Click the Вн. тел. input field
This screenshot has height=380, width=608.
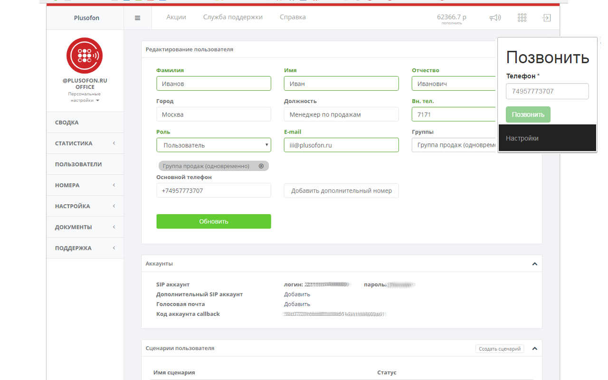pyautogui.click(x=455, y=114)
